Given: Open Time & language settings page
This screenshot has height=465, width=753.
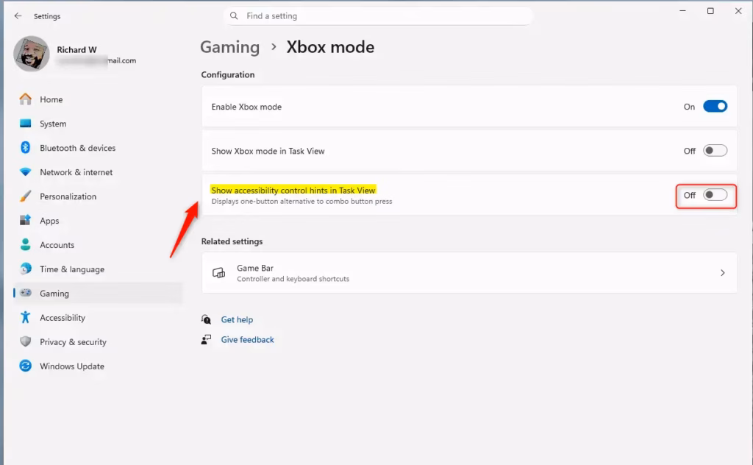Looking at the screenshot, I should click(x=71, y=269).
